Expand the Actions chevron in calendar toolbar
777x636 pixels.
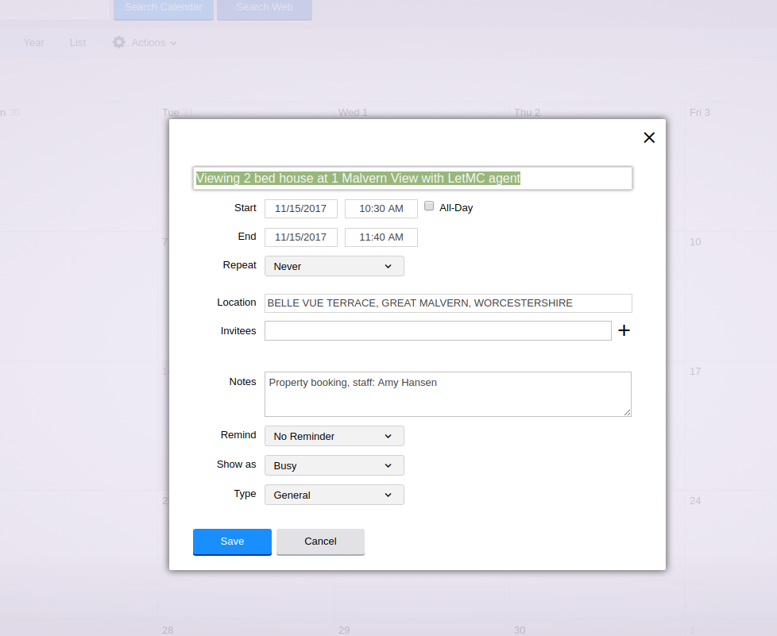point(173,43)
